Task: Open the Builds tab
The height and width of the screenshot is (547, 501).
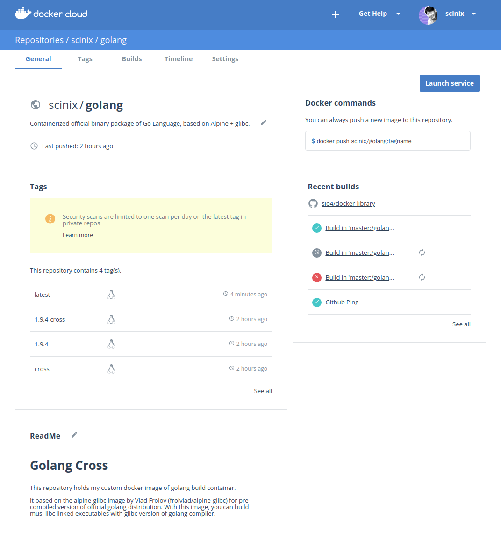Action: [132, 59]
